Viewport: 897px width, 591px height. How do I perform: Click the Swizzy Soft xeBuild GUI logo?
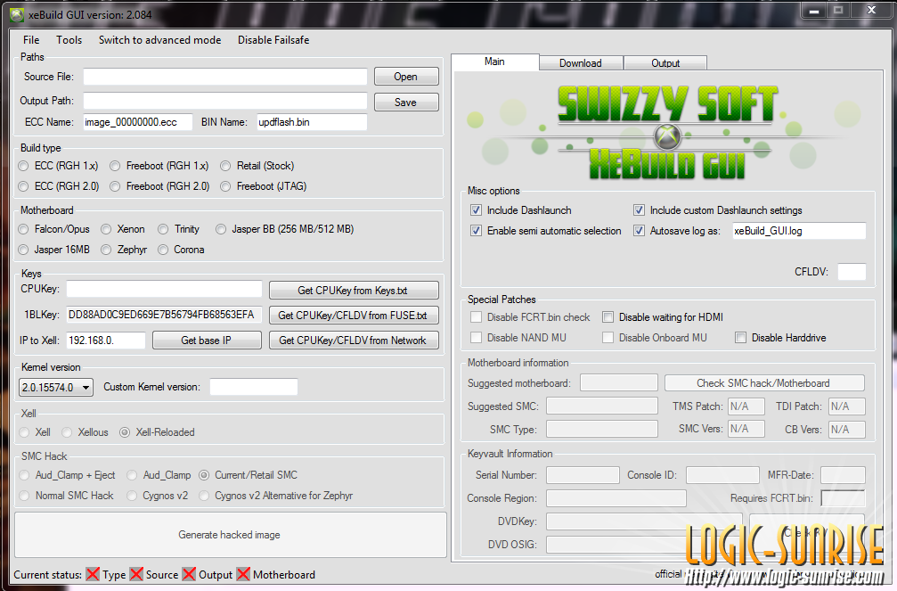pyautogui.click(x=666, y=132)
